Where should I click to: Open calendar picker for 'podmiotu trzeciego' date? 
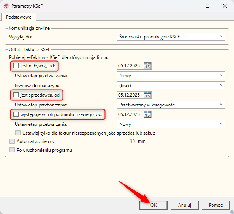(x=148, y=114)
